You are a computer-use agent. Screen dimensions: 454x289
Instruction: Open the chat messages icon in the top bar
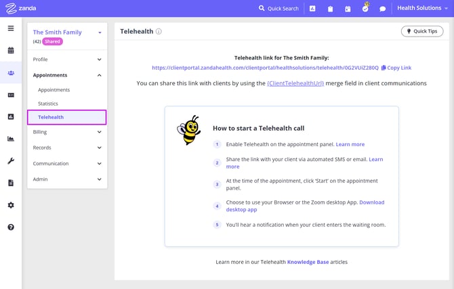coord(383,9)
